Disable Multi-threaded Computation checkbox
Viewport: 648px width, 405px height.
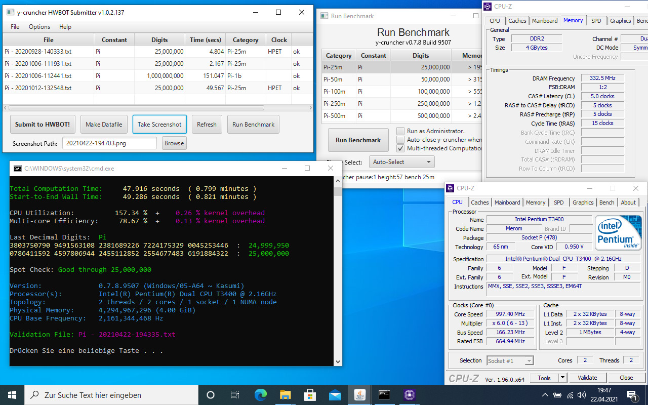click(x=400, y=148)
